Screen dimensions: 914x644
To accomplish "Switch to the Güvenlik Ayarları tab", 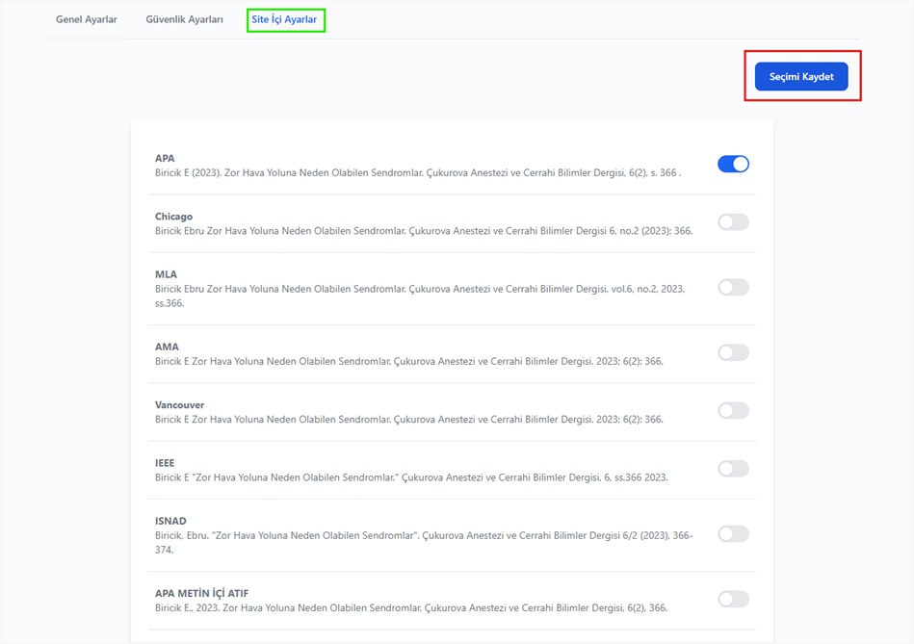I will tap(184, 19).
